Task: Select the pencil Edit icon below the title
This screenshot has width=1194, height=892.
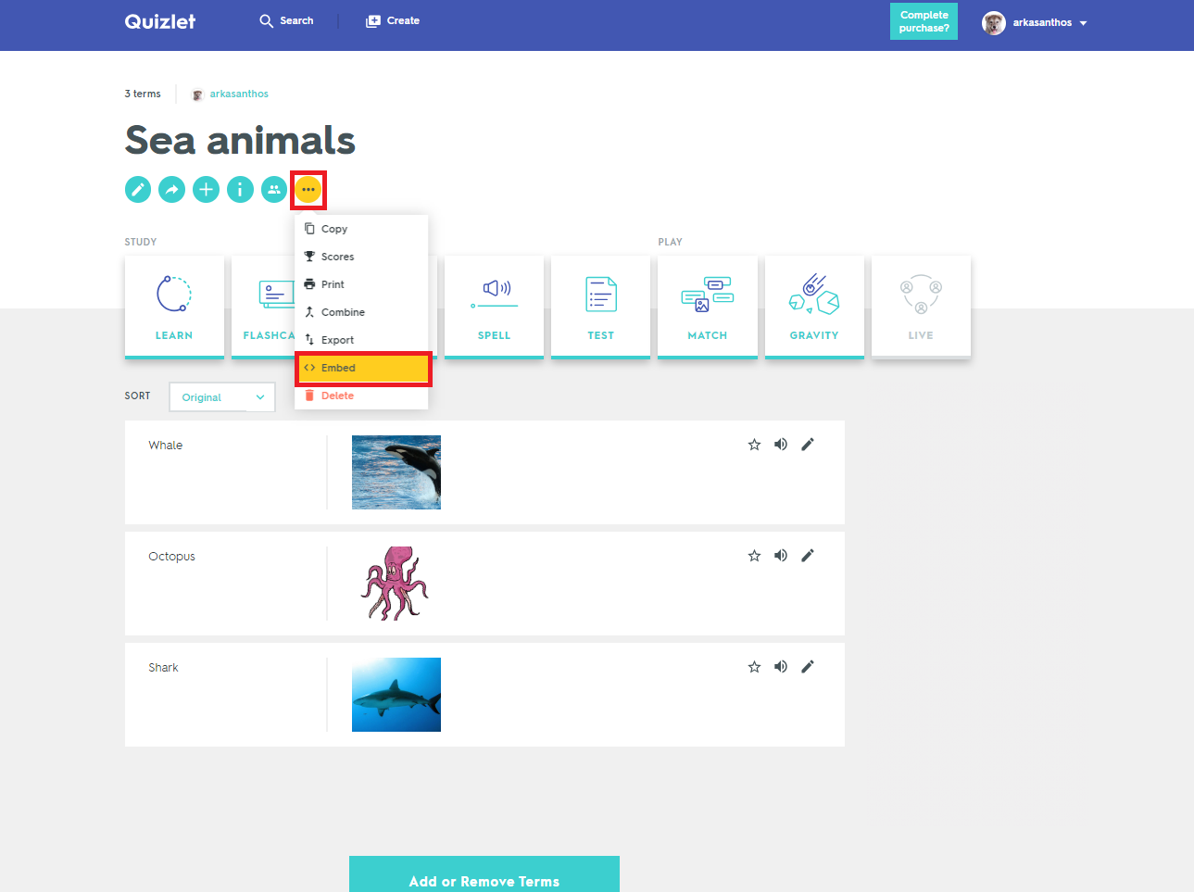Action: [137, 189]
